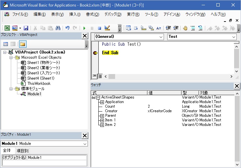Toggle Folders view in project pane
Screen dimensions: 241x168
pos(23,44)
